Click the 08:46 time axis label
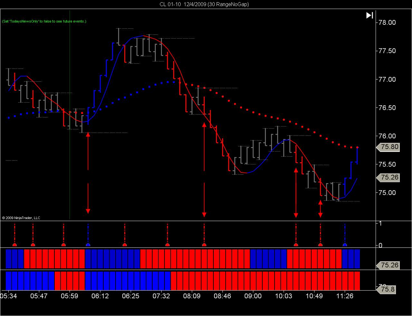This screenshot has width=412, height=316. [x=222, y=296]
